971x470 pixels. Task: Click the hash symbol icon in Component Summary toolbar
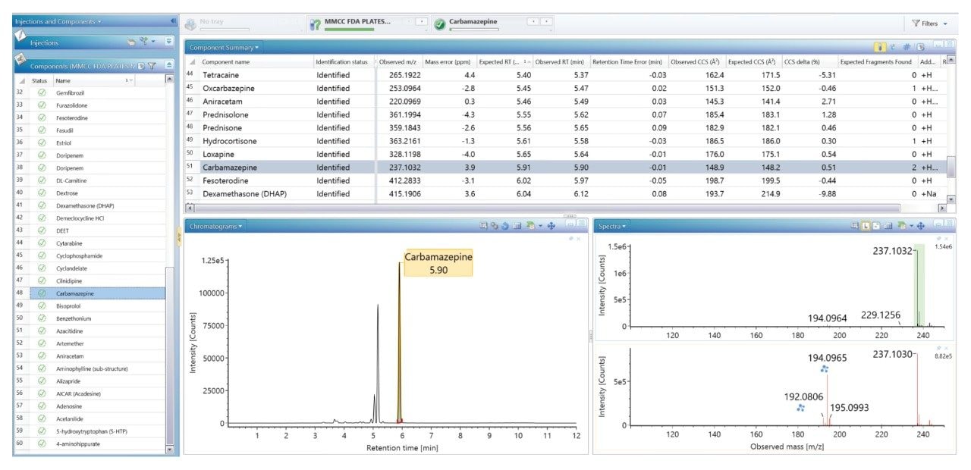(907, 47)
